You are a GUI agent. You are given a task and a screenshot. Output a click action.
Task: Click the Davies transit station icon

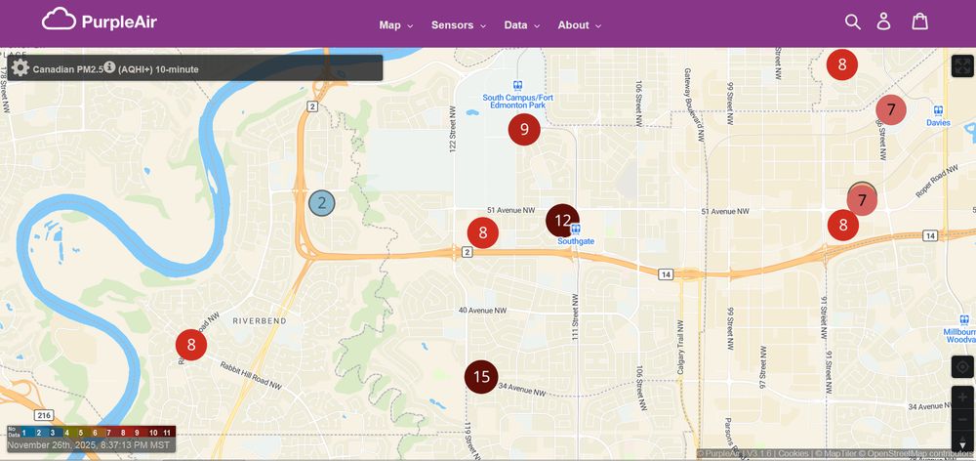click(938, 111)
